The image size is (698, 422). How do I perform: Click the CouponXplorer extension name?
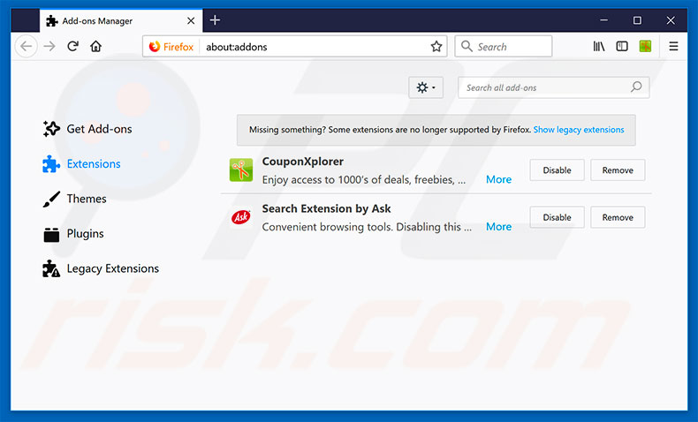pos(303,162)
